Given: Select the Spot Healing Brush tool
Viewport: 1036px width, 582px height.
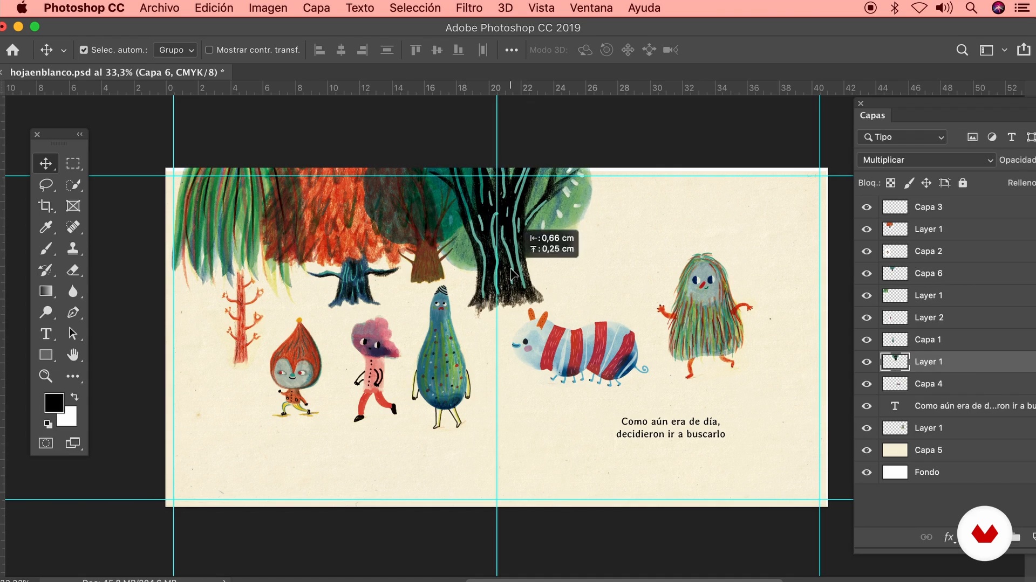Looking at the screenshot, I should point(73,227).
